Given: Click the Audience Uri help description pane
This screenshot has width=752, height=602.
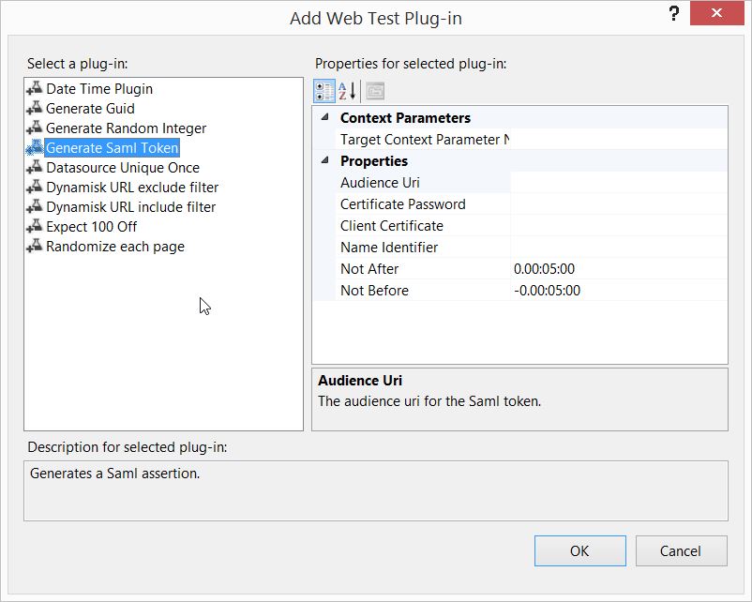Looking at the screenshot, I should click(x=519, y=399).
